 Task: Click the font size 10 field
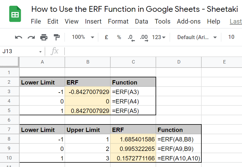click(231, 37)
